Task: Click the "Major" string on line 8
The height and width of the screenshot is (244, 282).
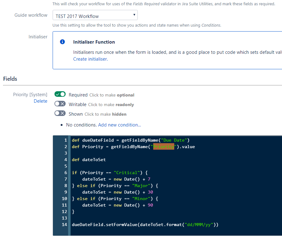Action: tap(141, 186)
